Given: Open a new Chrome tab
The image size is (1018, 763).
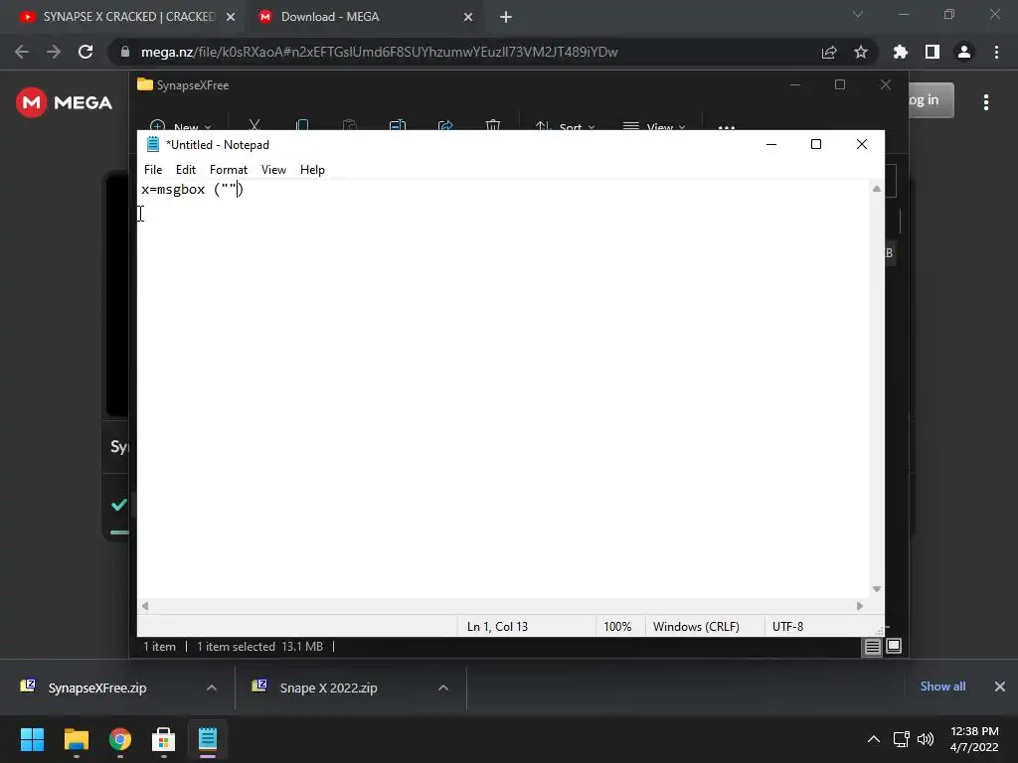Looking at the screenshot, I should pyautogui.click(x=506, y=18).
